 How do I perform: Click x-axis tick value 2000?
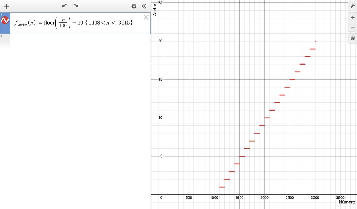point(264,198)
